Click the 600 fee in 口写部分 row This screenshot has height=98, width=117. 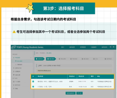tap(92, 87)
